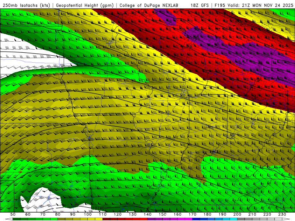This screenshot has height=221, width=295.
Task: Click the cyan swatch just before 200
Action: tap(233, 219)
